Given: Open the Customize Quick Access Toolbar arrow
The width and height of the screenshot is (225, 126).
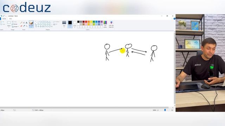Looking at the screenshot, I should coord(6,16).
